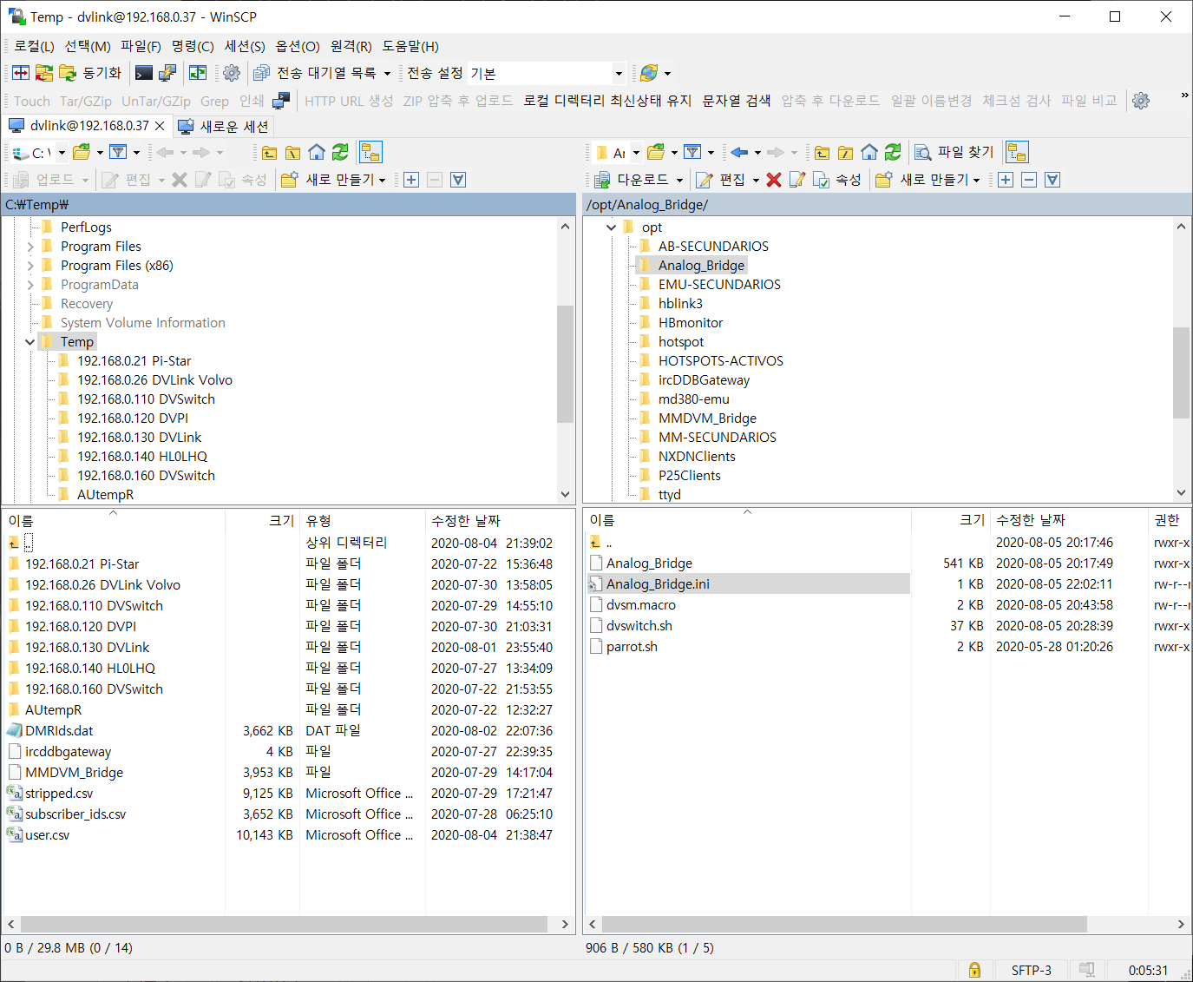The height and width of the screenshot is (982, 1193).
Task: Click the gear icon after 파일 비교
Action: click(x=1141, y=101)
